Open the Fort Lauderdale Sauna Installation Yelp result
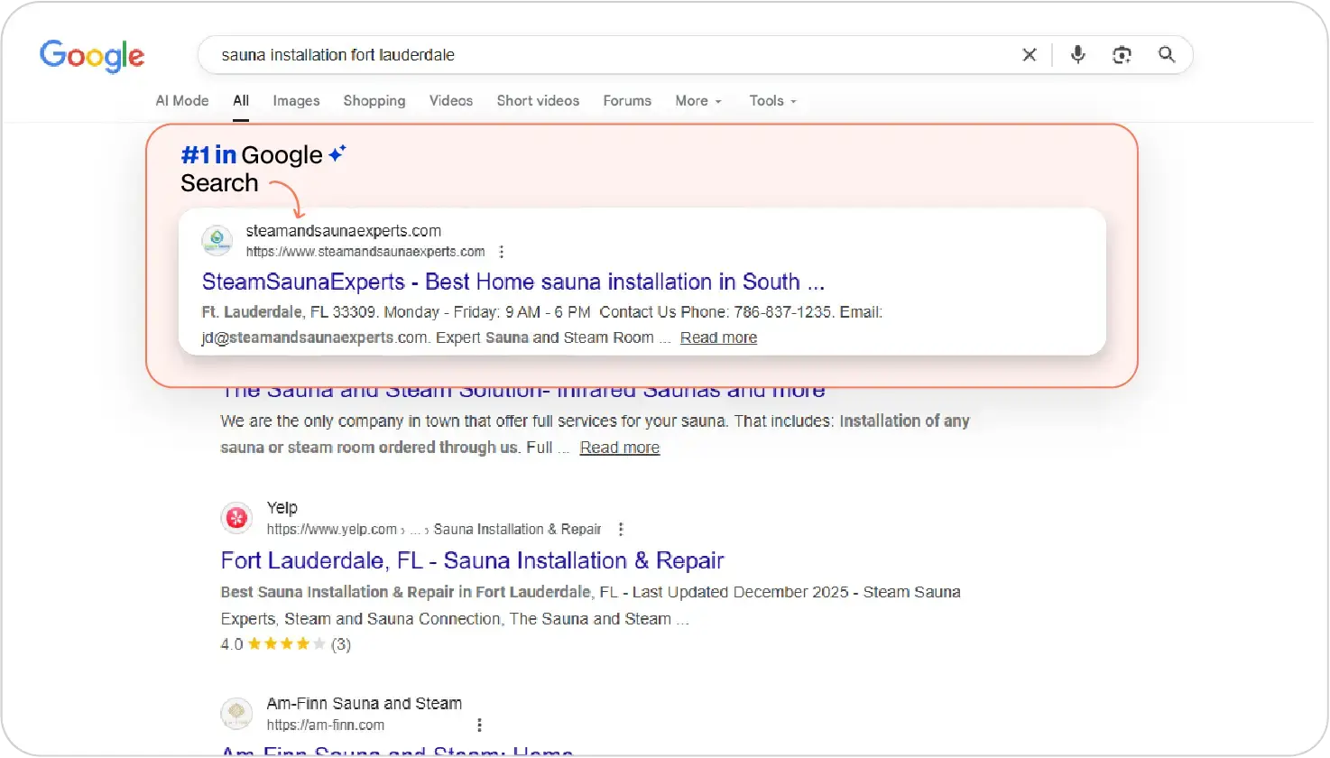The image size is (1330, 758). tap(472, 560)
